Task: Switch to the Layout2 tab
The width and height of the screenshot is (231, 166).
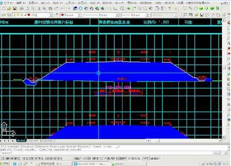Action: [x=47, y=141]
